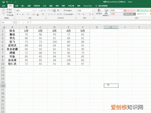Select column D header
The image size is (151, 113).
[x=54, y=27]
